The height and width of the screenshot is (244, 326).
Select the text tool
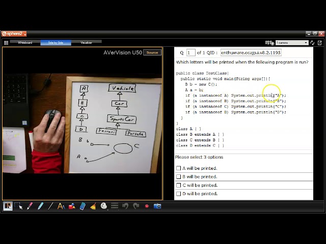point(61,206)
